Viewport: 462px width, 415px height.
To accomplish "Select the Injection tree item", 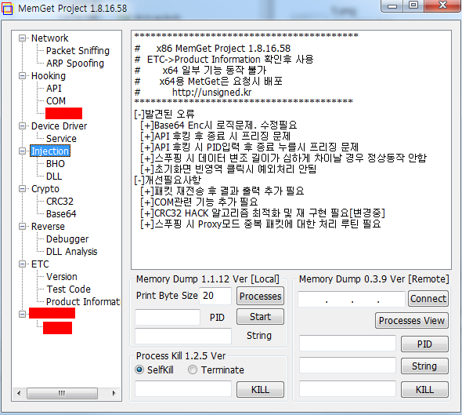I will pos(50,151).
